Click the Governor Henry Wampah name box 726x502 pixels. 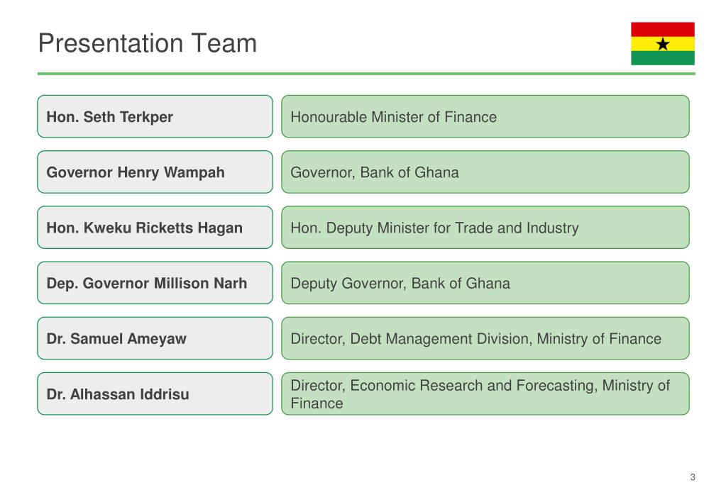155,172
